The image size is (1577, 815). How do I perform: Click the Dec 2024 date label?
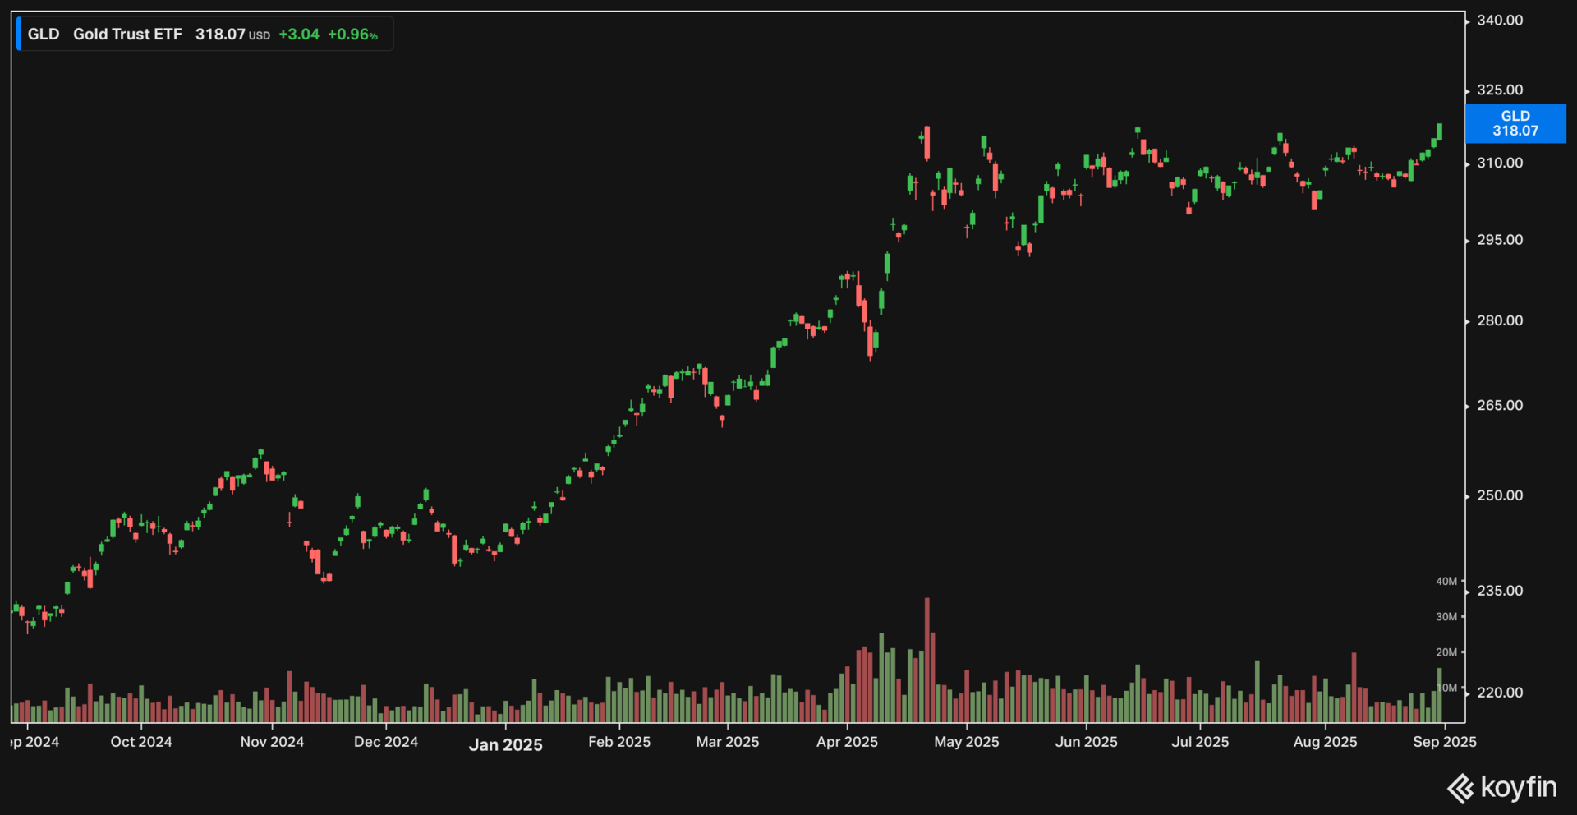tap(386, 742)
